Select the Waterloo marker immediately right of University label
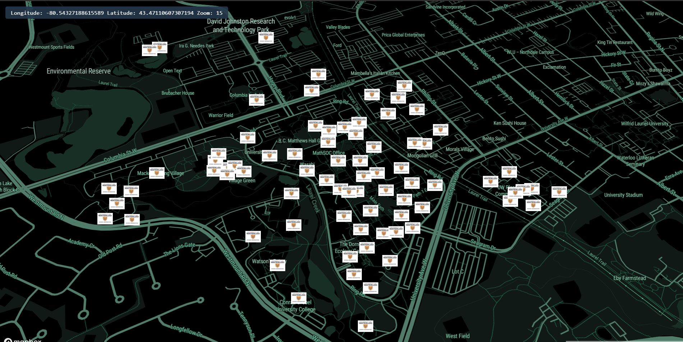The height and width of the screenshot is (342, 683). tap(269, 155)
